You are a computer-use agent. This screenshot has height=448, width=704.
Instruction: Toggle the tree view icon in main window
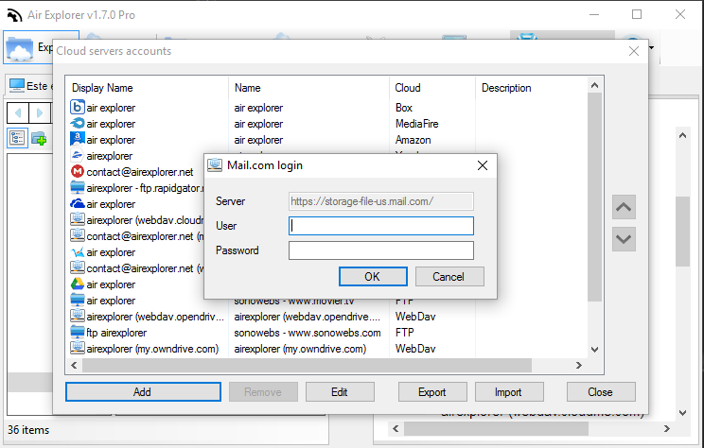pos(18,138)
